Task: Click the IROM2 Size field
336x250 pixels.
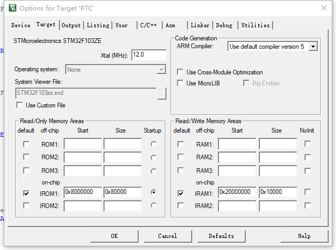Action: click(122, 206)
